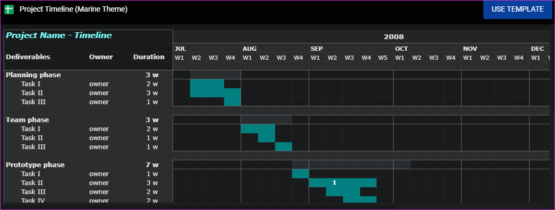
Task: Select the NOV month header
Action: tap(470, 49)
